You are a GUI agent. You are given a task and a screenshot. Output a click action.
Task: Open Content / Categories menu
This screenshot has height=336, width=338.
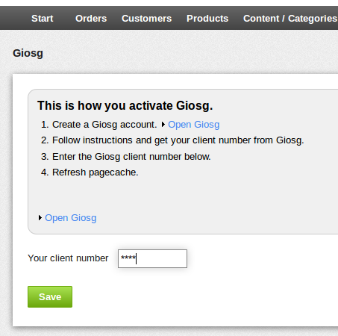(290, 19)
